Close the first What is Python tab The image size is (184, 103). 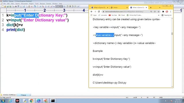click(x=108, y=8)
